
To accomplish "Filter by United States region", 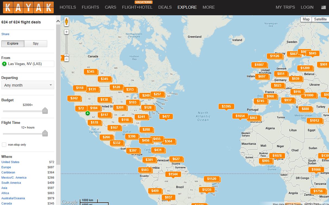I will click(x=10, y=162).
